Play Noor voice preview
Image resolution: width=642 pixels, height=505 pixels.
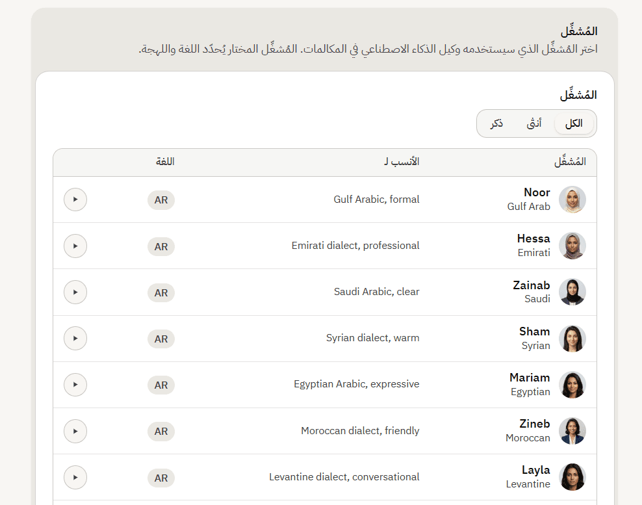click(75, 200)
